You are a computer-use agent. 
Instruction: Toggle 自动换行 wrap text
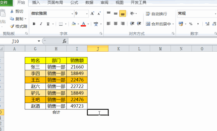(156, 14)
